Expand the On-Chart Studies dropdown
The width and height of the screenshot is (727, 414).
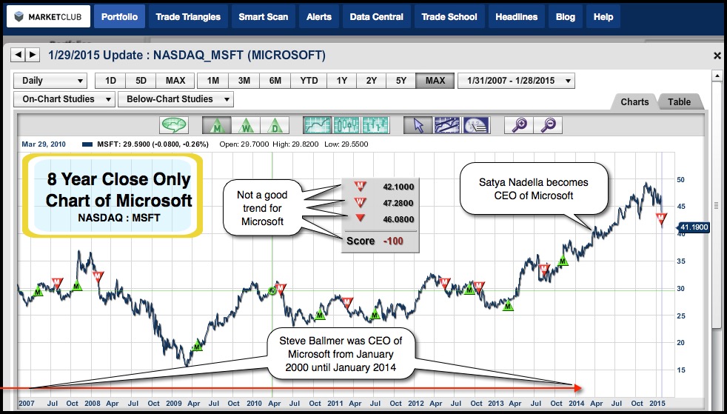point(64,99)
